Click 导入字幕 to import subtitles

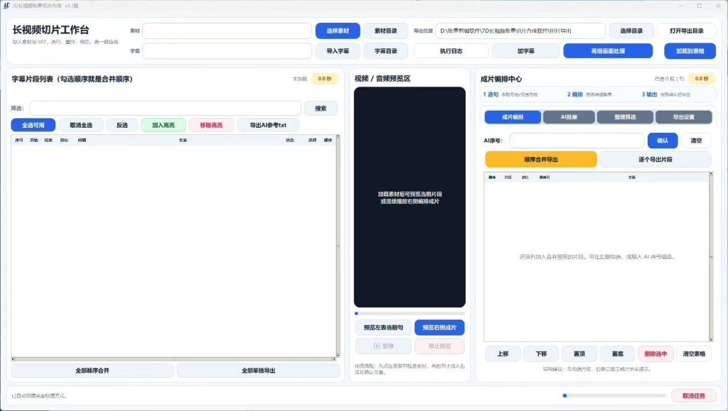(x=338, y=51)
